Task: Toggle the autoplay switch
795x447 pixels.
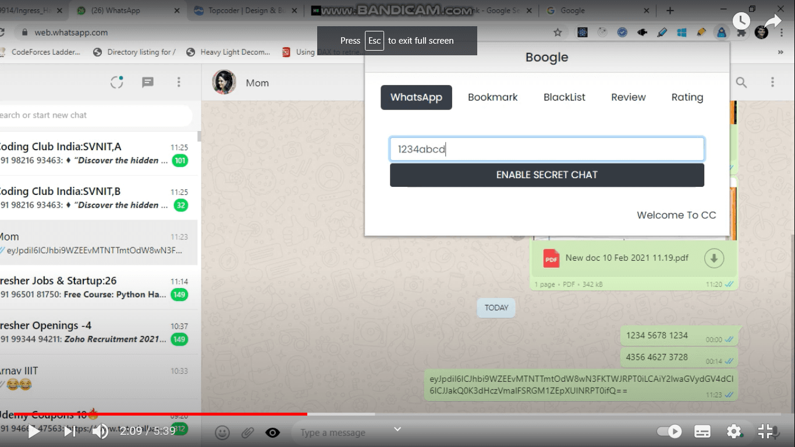Action: [x=669, y=431]
